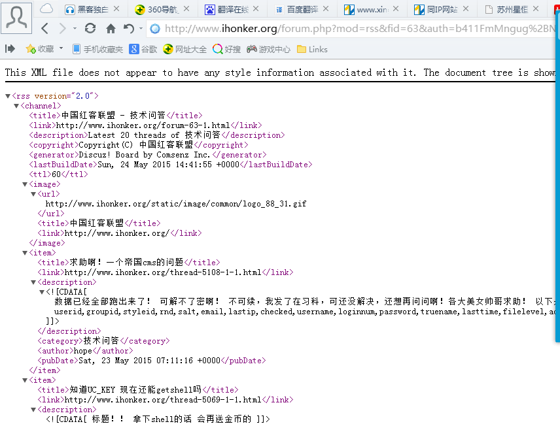Open the undo closed tabs dropdown arrow
This screenshot has height=424, width=560.
pos(141,28)
